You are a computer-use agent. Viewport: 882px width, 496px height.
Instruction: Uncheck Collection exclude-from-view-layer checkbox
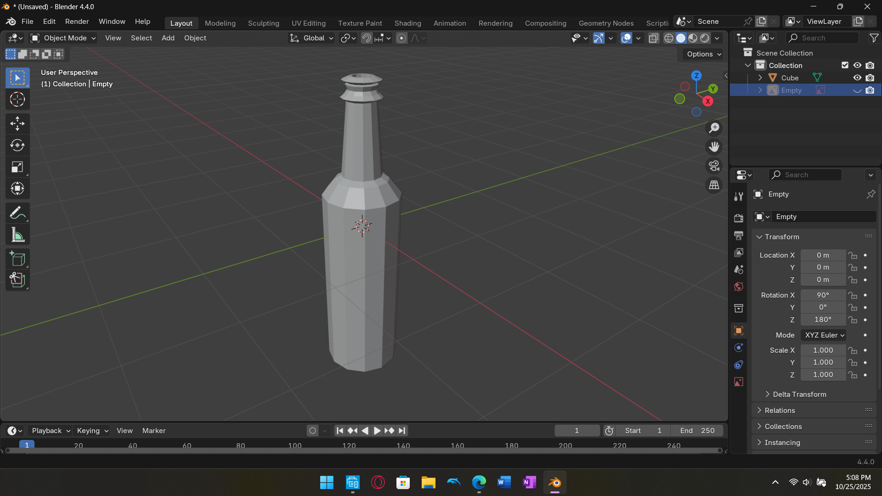[845, 65]
